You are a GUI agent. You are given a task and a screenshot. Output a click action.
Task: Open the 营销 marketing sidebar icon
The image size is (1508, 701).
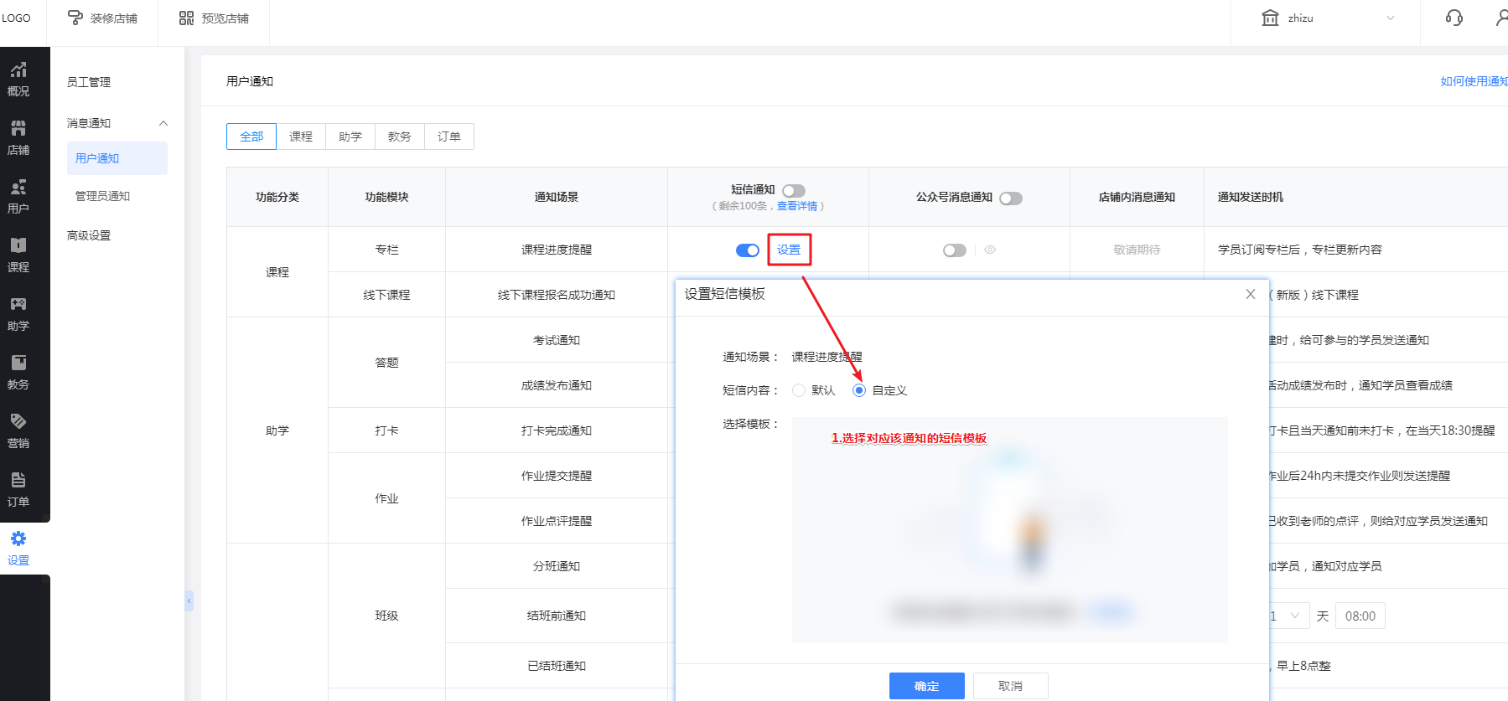point(18,430)
